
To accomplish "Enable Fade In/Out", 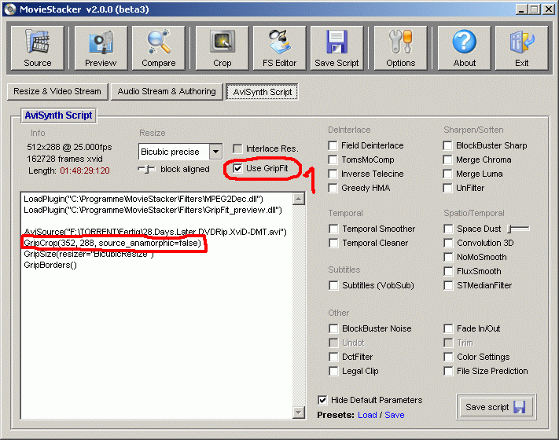I will point(448,328).
